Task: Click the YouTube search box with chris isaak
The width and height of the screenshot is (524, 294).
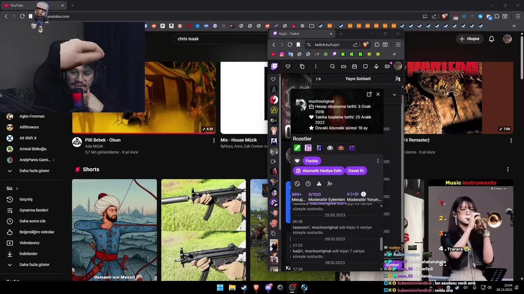Action: (221, 39)
